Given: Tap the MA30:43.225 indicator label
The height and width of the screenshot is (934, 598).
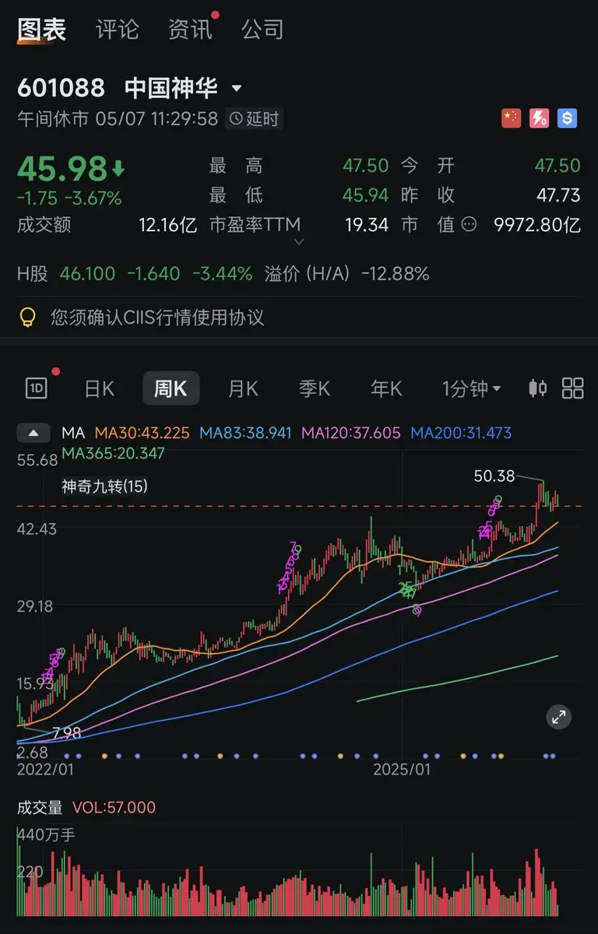Looking at the screenshot, I should click(142, 433).
